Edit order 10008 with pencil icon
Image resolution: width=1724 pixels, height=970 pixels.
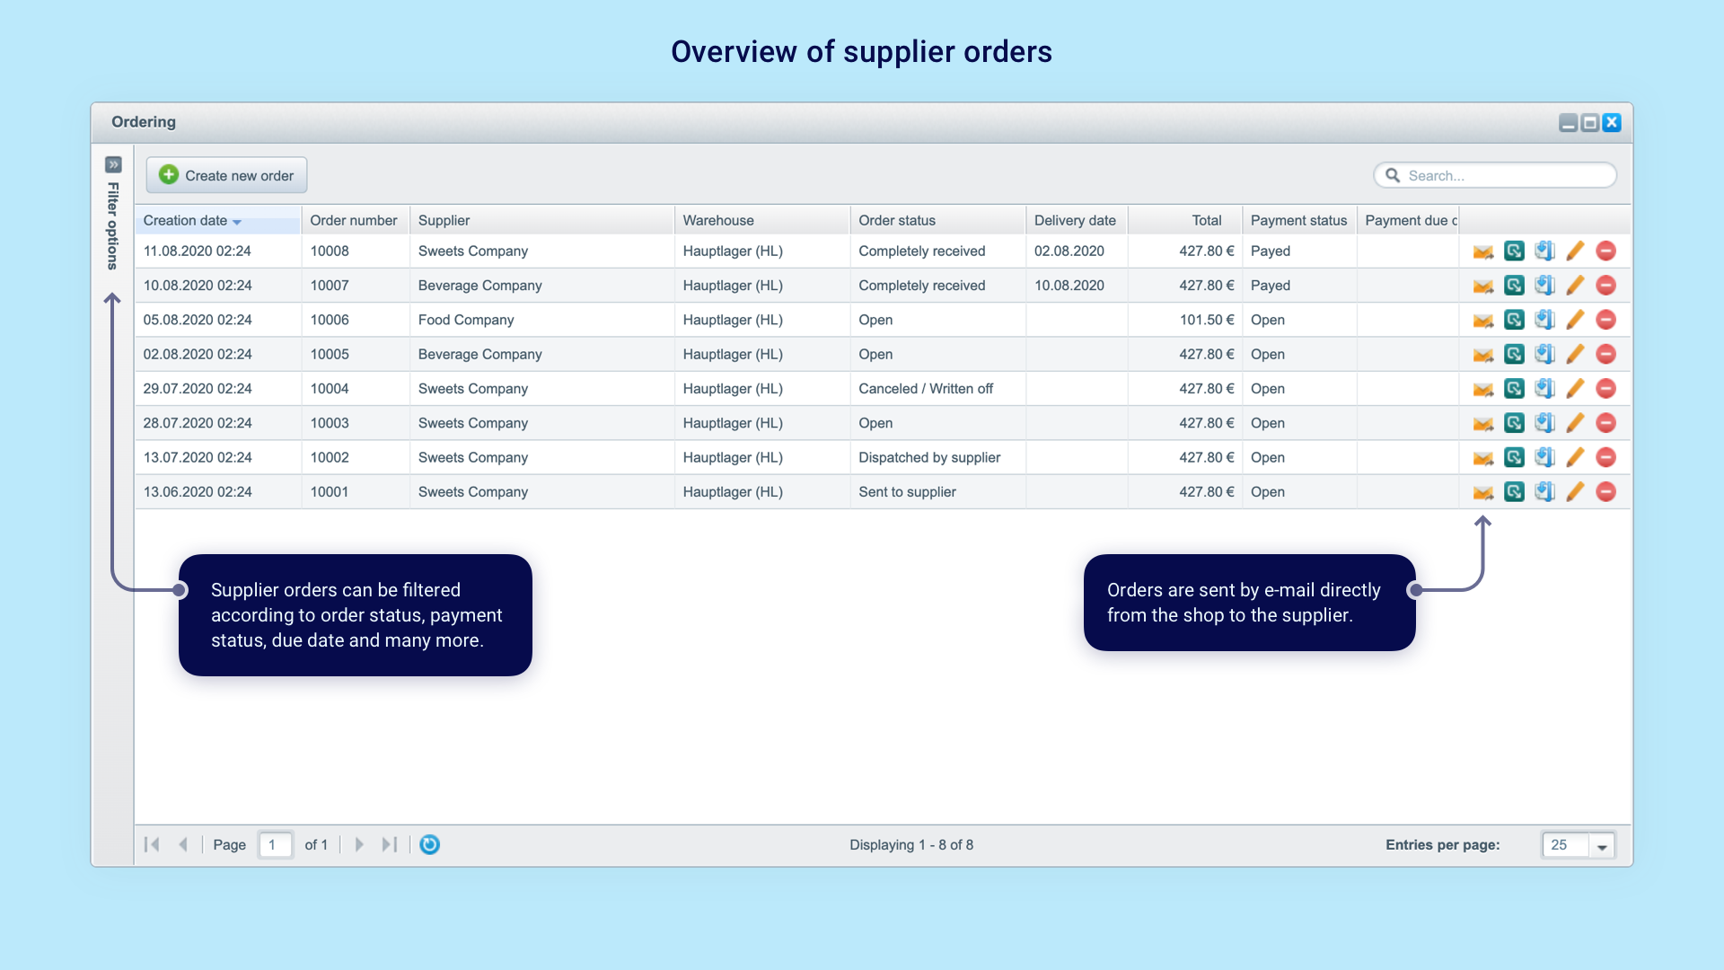click(x=1575, y=251)
